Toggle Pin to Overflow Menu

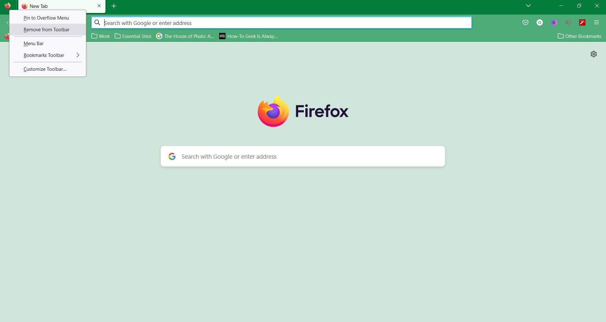click(46, 18)
